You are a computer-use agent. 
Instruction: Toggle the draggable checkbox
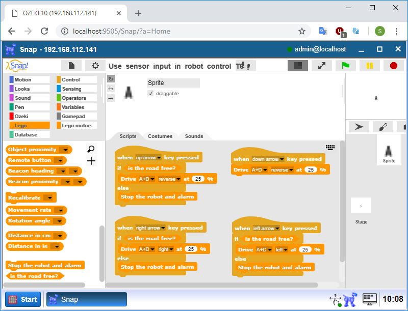click(150, 93)
